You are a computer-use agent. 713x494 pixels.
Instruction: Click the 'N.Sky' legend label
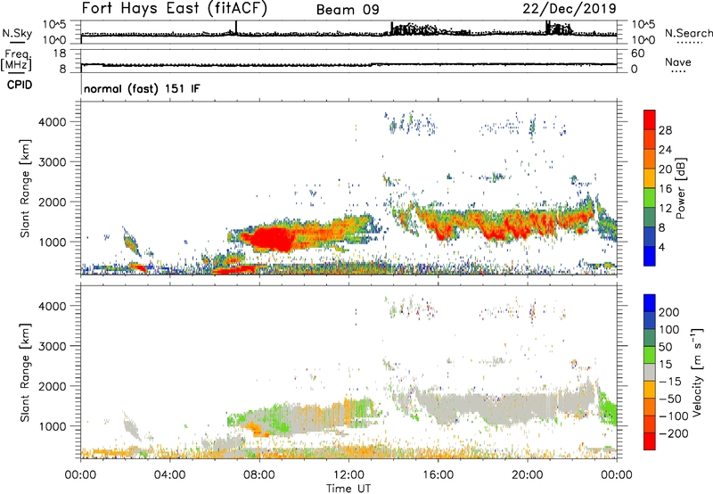[17, 33]
